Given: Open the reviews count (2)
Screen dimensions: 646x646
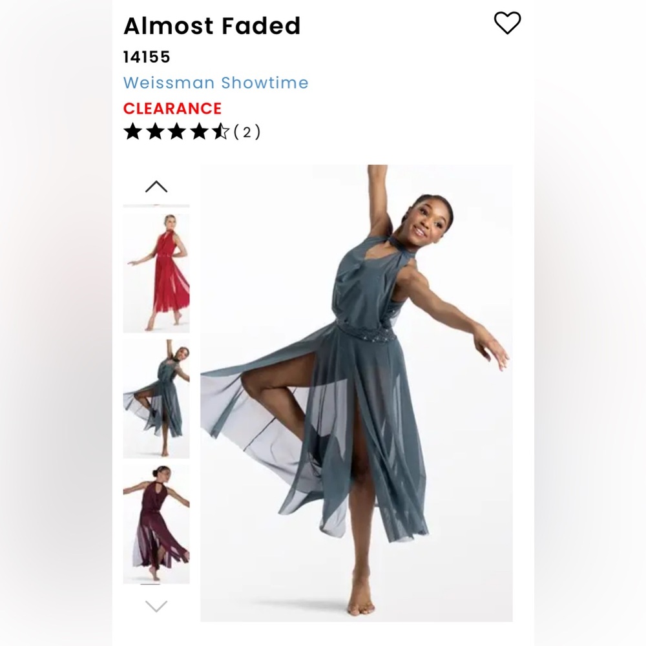Looking at the screenshot, I should 247,132.
